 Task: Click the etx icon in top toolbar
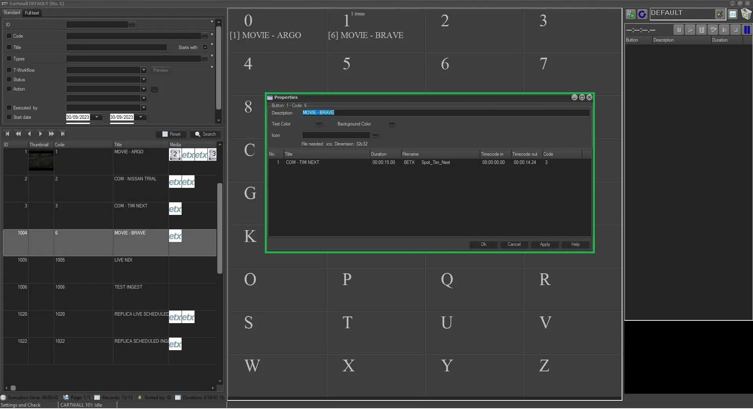(732, 15)
